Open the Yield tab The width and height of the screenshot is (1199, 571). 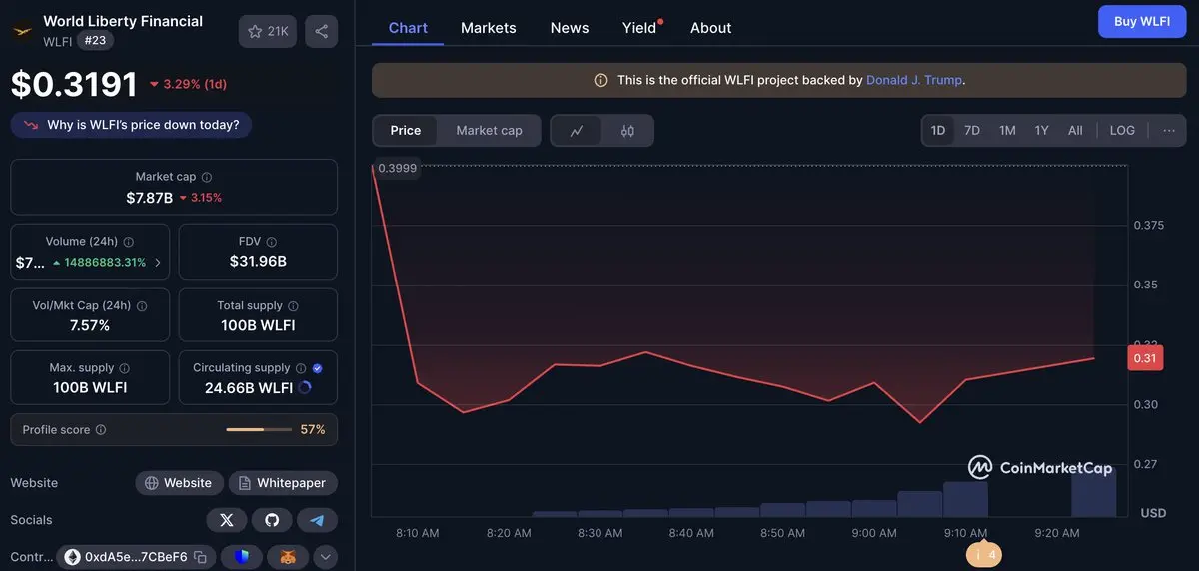point(640,28)
